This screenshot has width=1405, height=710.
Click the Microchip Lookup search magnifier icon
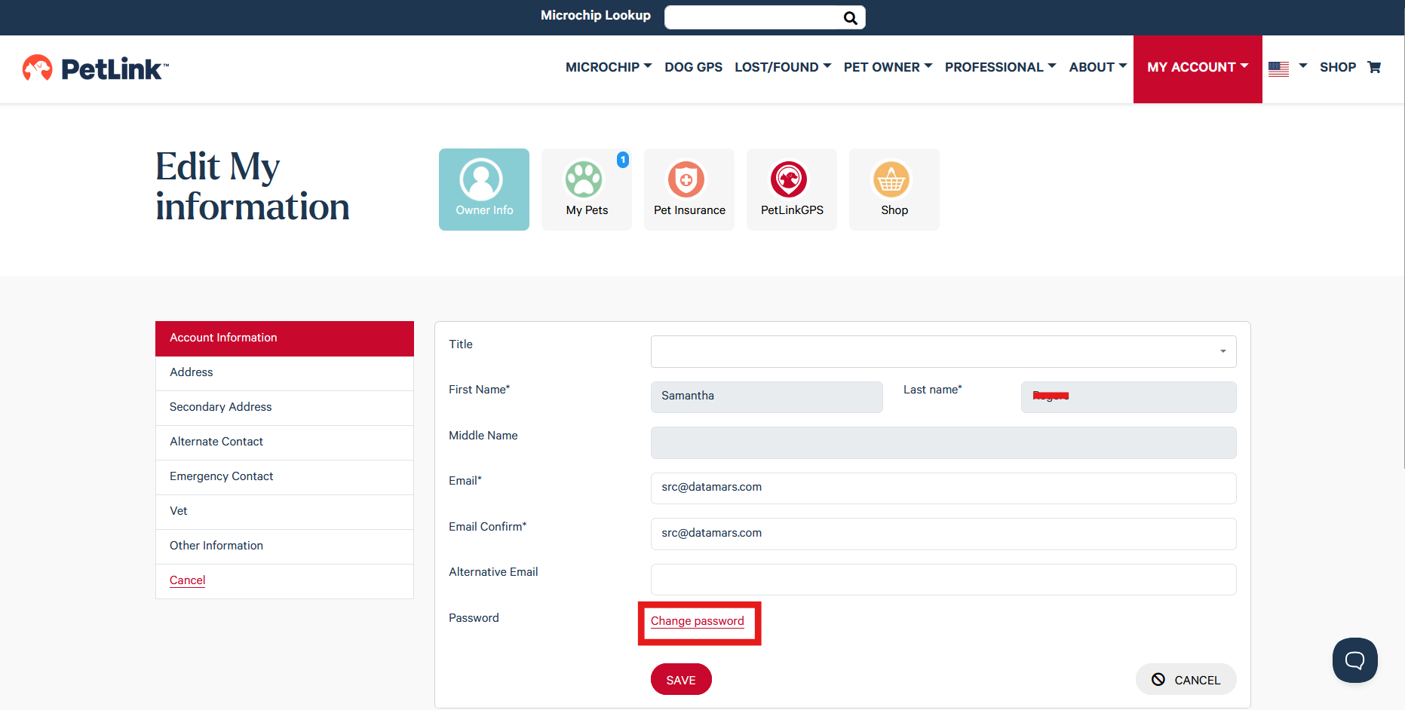[x=850, y=18]
